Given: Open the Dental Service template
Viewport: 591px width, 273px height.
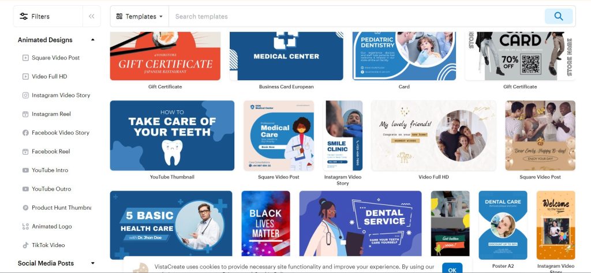Looking at the screenshot, I should 360,223.
